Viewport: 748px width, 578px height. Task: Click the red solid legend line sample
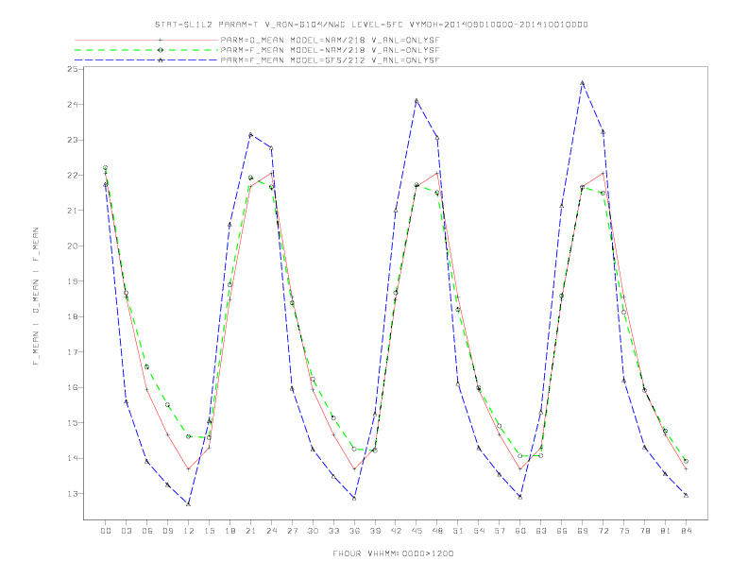point(146,40)
